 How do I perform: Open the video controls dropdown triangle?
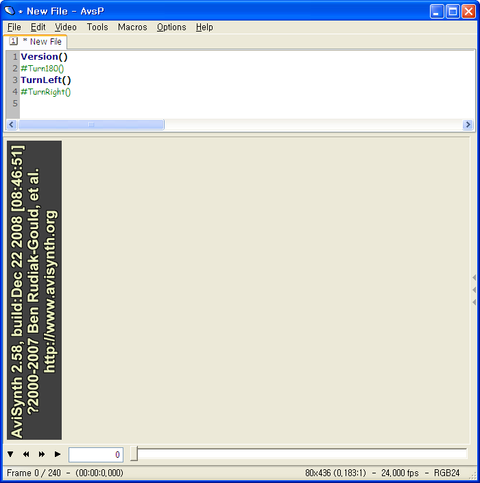click(10, 454)
